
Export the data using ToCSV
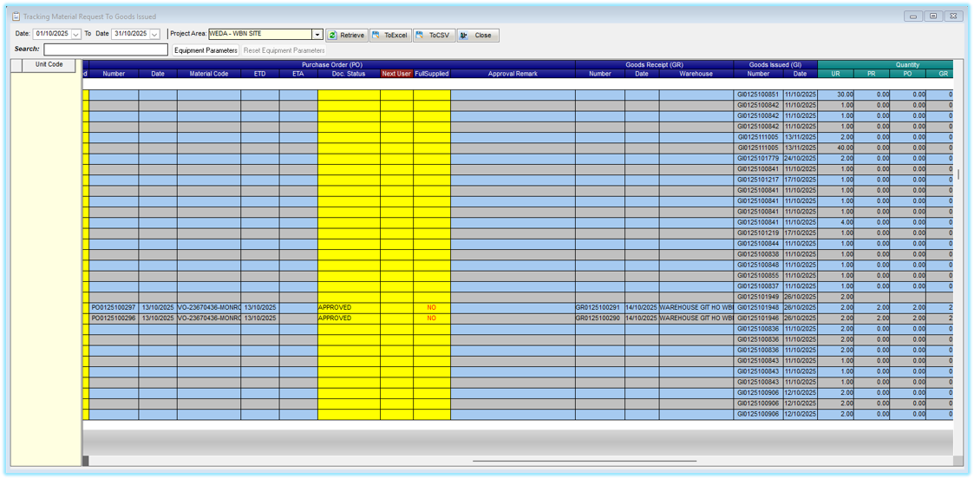pos(435,36)
